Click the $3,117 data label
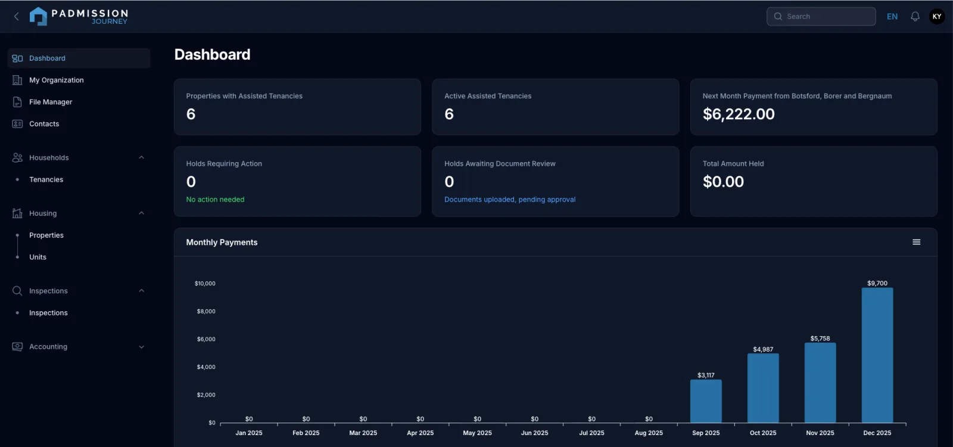The image size is (953, 447). coord(706,375)
